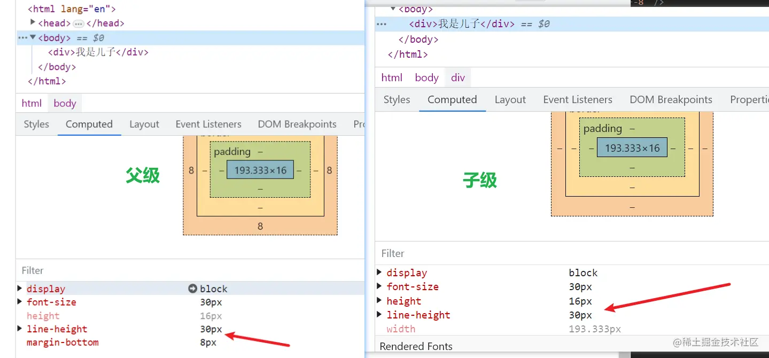The width and height of the screenshot is (769, 358).
Task: Open the Properties tab in the right panel
Action: [748, 99]
